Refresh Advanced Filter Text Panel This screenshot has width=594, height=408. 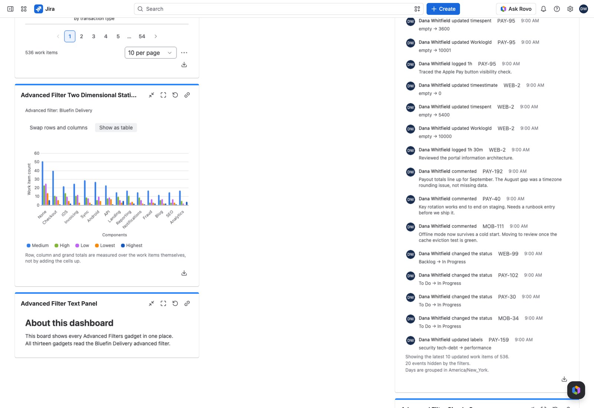pyautogui.click(x=175, y=303)
